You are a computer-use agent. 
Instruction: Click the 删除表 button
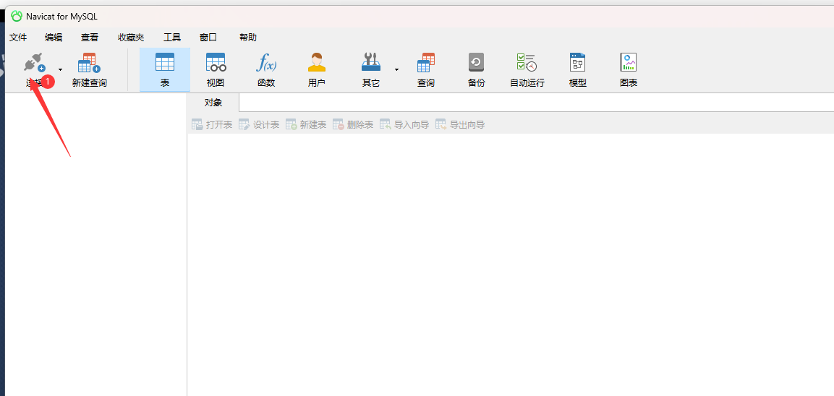353,125
